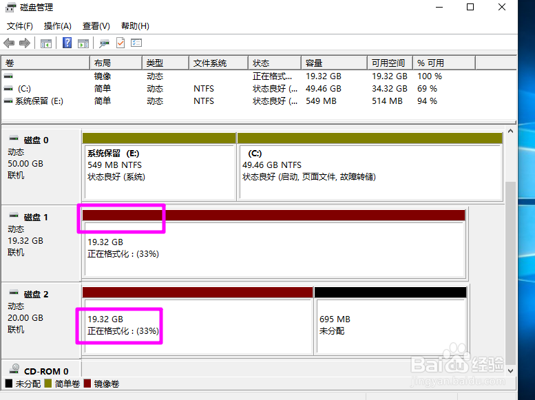Image resolution: width=535 pixels, height=400 pixels.
Task: Open the 文件(F) menu
Action: tap(20, 26)
